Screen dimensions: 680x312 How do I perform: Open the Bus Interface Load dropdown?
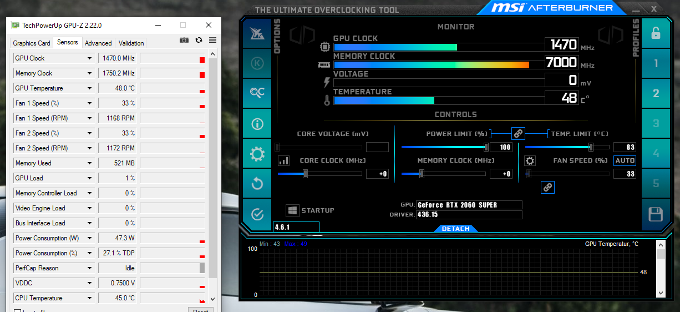[x=89, y=223]
